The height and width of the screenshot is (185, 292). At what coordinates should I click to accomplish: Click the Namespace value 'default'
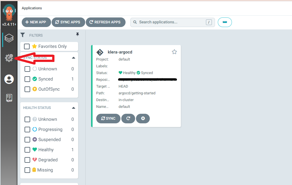pyautogui.click(x=124, y=106)
